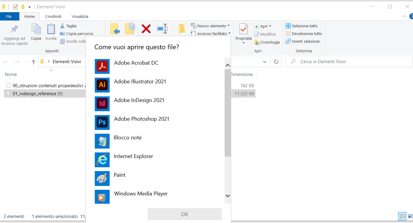Open address bar history dropdown
413x223 pixels.
(x=265, y=62)
